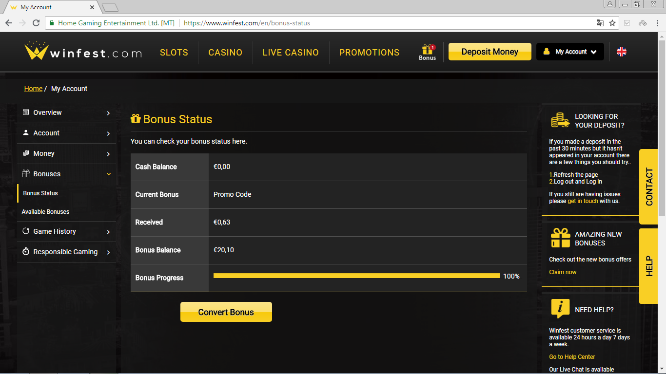Go to the PROMOTIONS menu item
The width and height of the screenshot is (666, 374).
[x=369, y=53]
